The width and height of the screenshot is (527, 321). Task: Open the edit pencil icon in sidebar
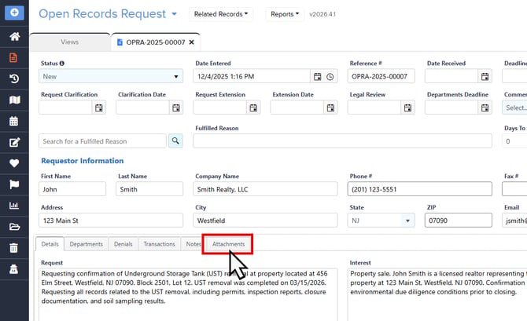pyautogui.click(x=14, y=142)
